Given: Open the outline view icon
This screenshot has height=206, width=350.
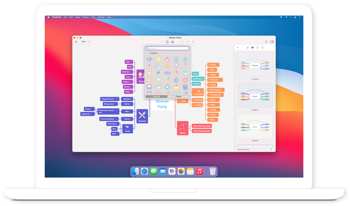Looking at the screenshot, I should click(x=76, y=41).
